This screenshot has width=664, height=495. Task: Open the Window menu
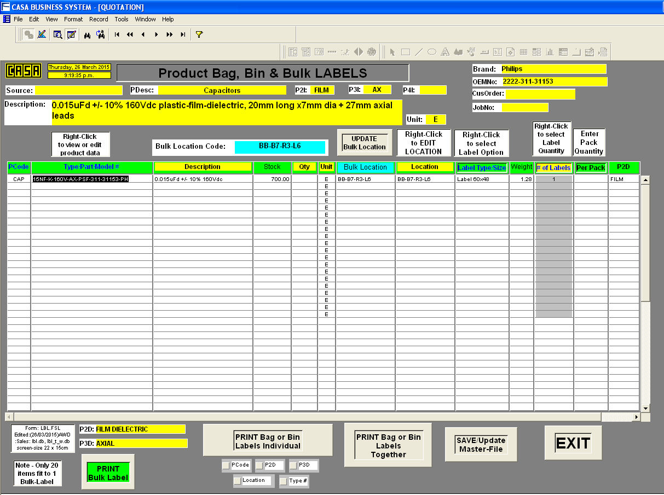click(x=146, y=19)
